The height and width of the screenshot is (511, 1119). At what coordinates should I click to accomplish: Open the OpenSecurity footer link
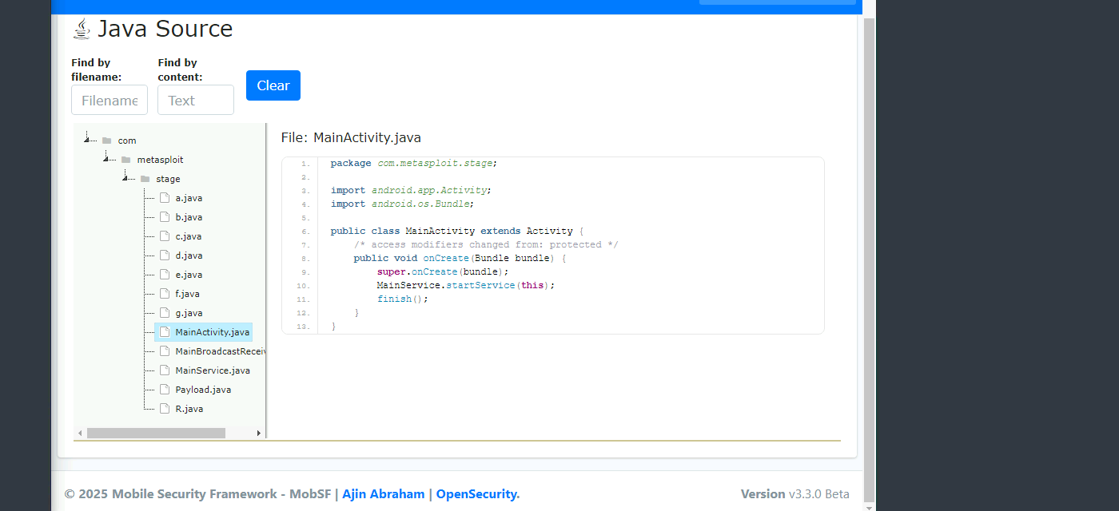click(x=476, y=493)
